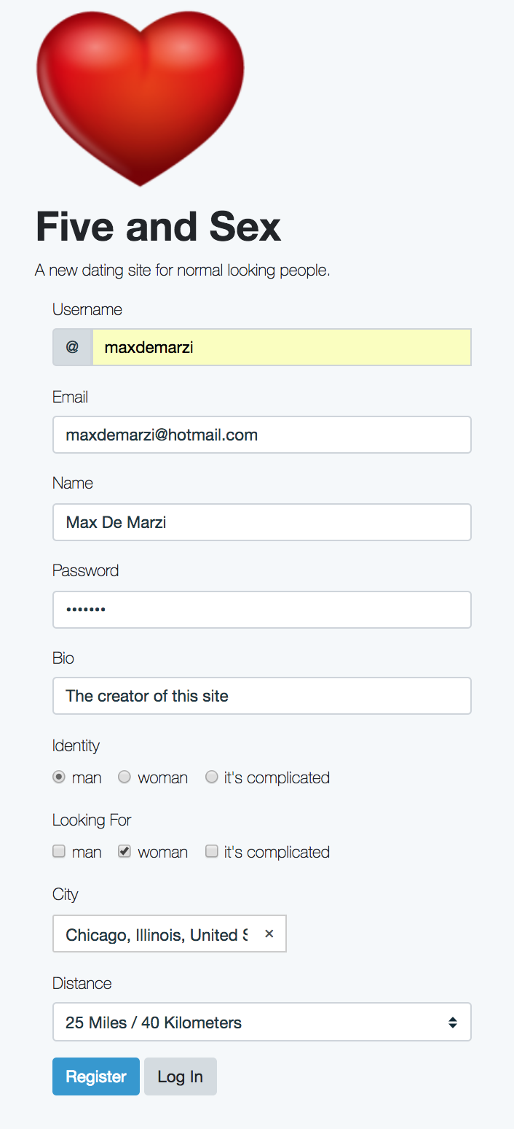The width and height of the screenshot is (514, 1129).
Task: Select the woman identity radio button
Action: coord(124,777)
